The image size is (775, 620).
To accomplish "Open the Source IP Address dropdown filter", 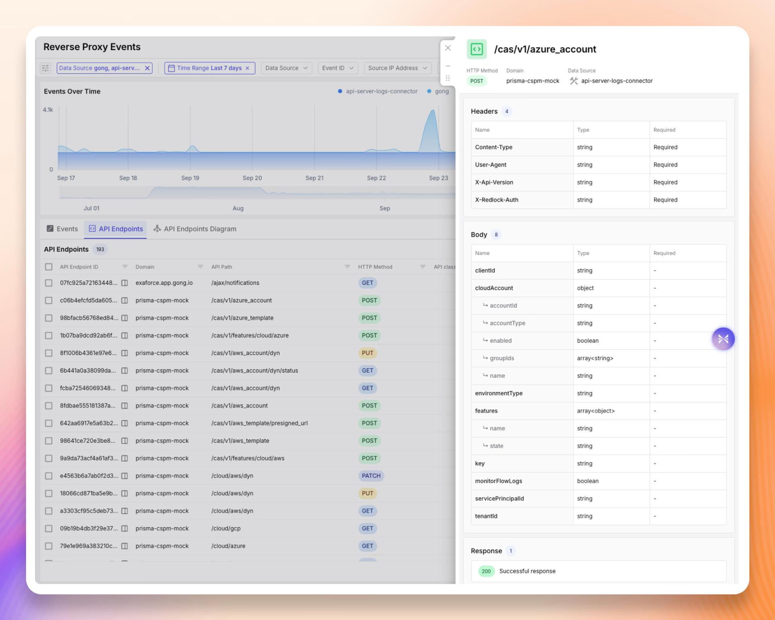I will (398, 68).
